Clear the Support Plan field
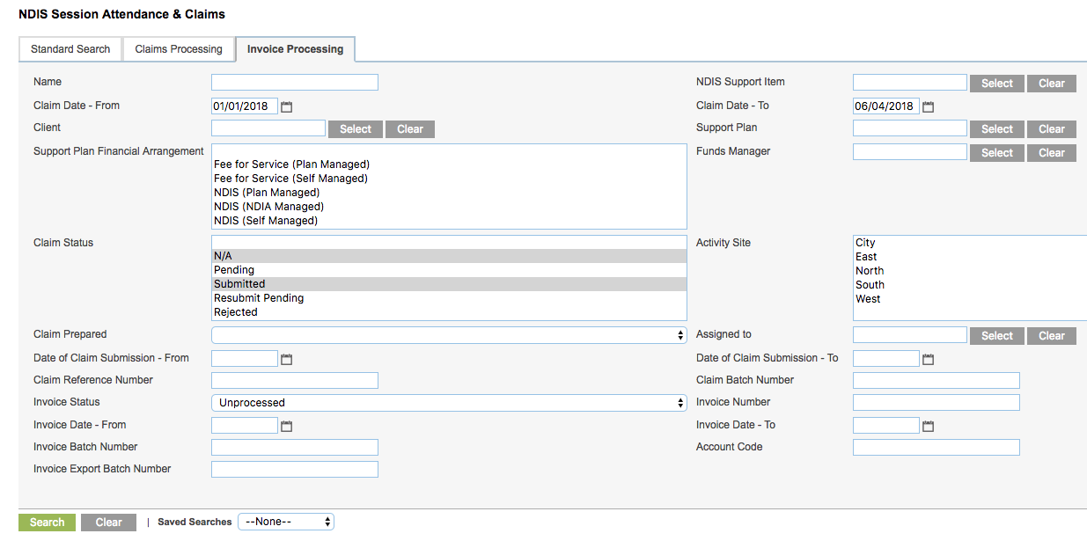The height and width of the screenshot is (541, 1087). (1052, 129)
